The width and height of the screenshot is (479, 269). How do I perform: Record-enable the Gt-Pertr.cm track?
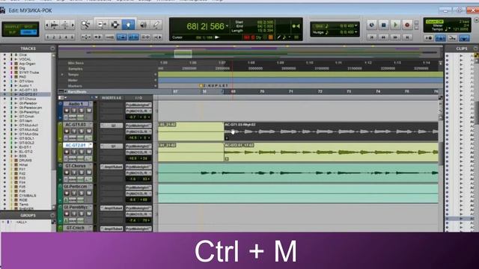point(67,193)
